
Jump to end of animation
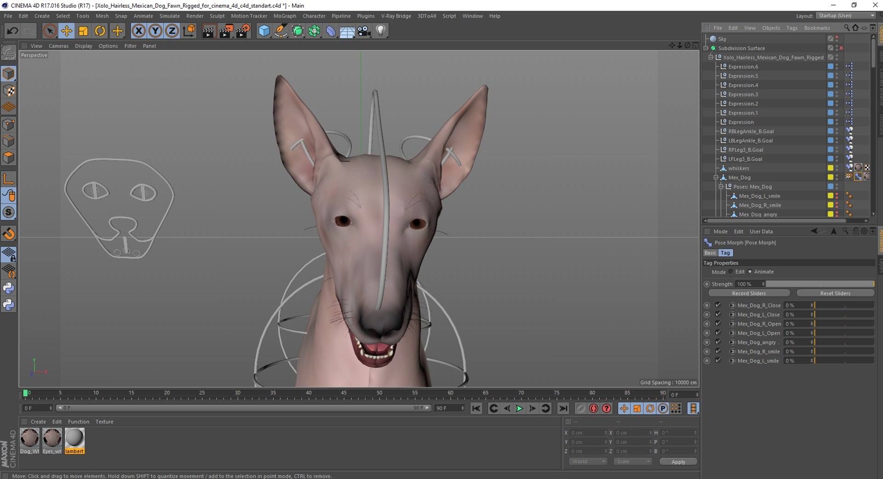point(563,408)
